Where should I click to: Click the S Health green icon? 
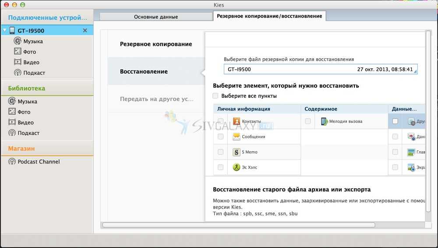point(237,167)
